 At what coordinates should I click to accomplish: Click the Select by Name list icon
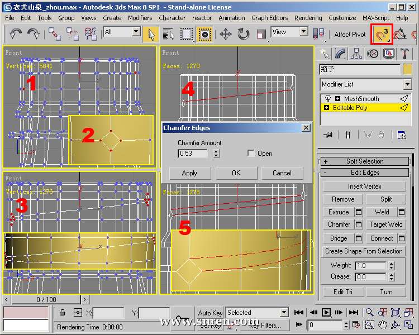point(168,34)
